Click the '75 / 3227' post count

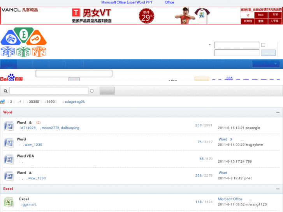coord(205,142)
